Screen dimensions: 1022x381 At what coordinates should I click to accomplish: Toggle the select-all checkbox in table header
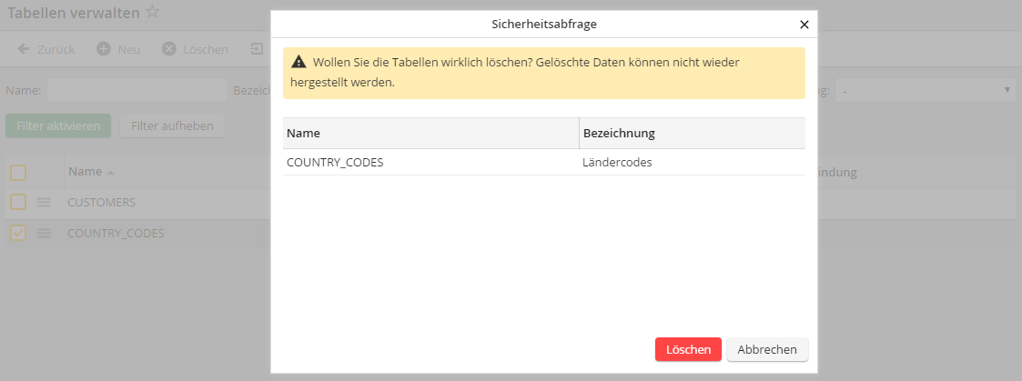(x=19, y=172)
